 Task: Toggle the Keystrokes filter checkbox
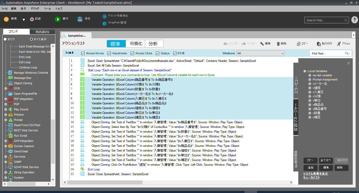click(x=109, y=53)
